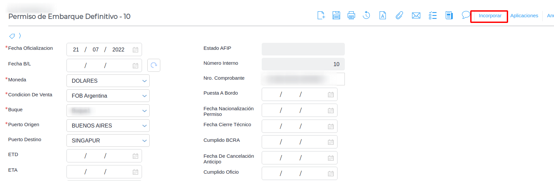Click the new document icon
Viewport: 554px width, 181px height.
[321, 15]
